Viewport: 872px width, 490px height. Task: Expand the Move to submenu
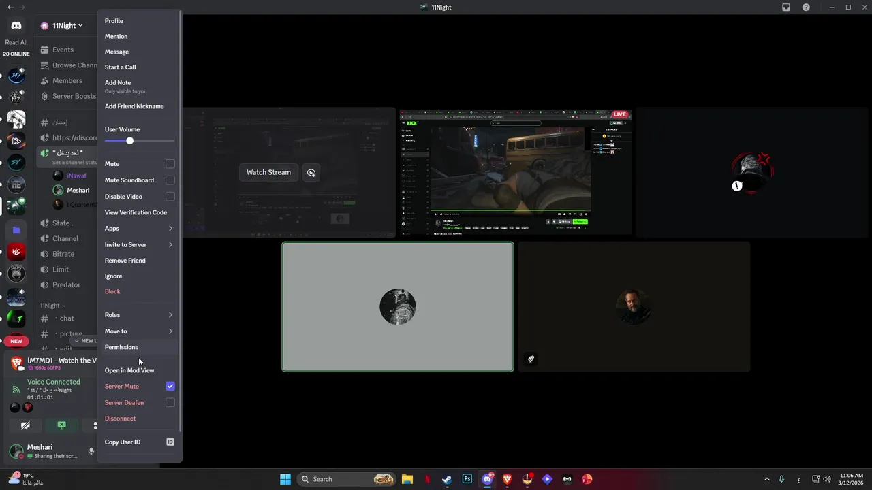[x=139, y=331]
